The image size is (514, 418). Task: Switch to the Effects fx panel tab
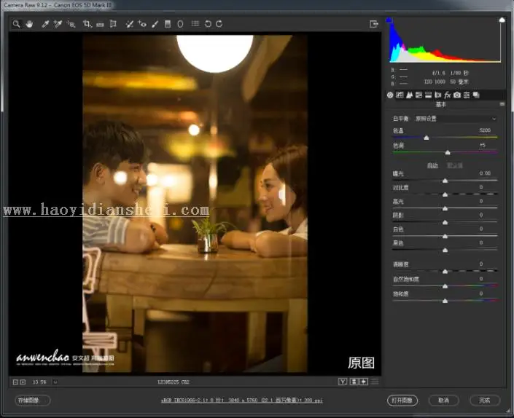(x=447, y=95)
